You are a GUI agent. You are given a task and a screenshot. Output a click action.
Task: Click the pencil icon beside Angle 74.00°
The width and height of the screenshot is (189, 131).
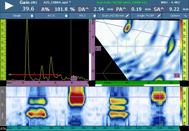click(x=159, y=15)
